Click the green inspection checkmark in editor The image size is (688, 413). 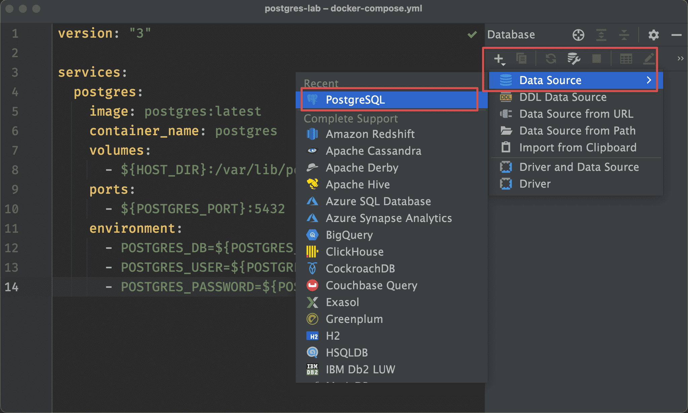472,34
